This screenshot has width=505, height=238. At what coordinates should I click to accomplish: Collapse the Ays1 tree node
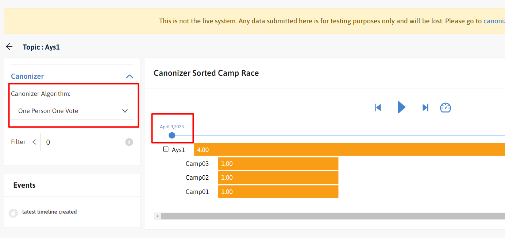point(165,149)
